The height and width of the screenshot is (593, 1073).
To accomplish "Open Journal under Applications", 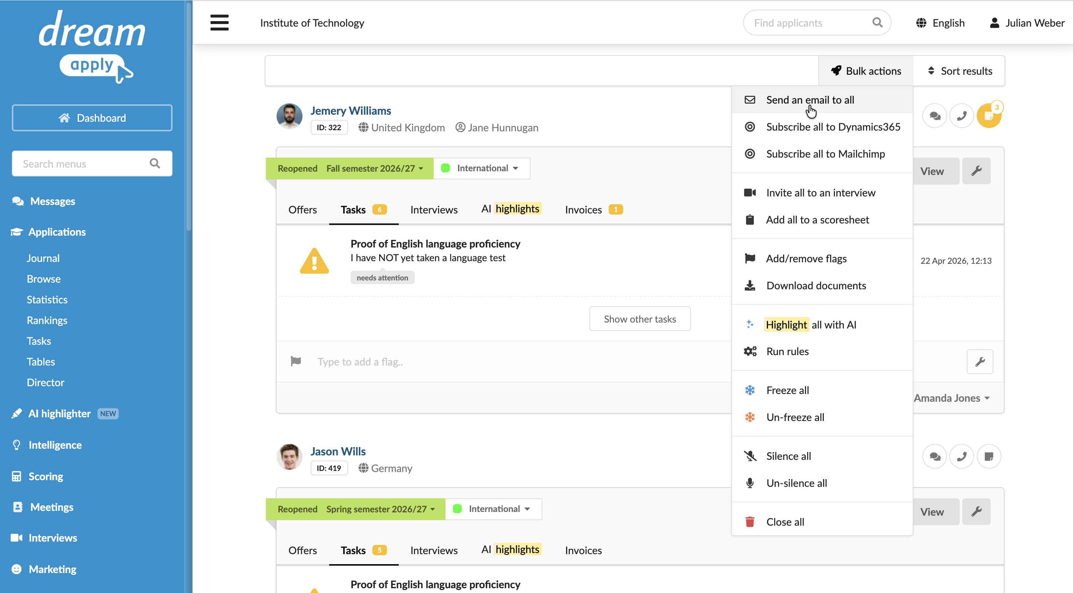I will tap(43, 258).
